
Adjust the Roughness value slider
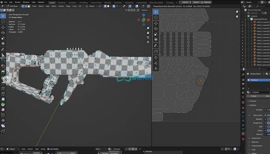(268, 123)
